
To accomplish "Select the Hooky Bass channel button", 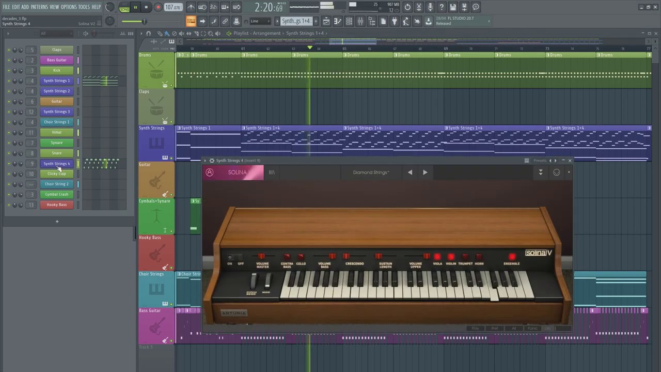I will tap(57, 205).
